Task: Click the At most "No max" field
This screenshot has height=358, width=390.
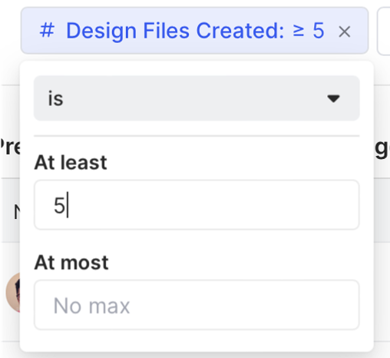Action: [x=197, y=305]
